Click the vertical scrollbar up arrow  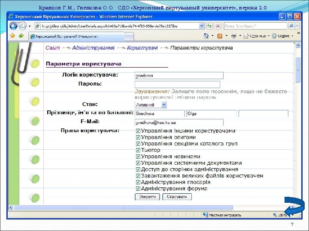coord(298,45)
